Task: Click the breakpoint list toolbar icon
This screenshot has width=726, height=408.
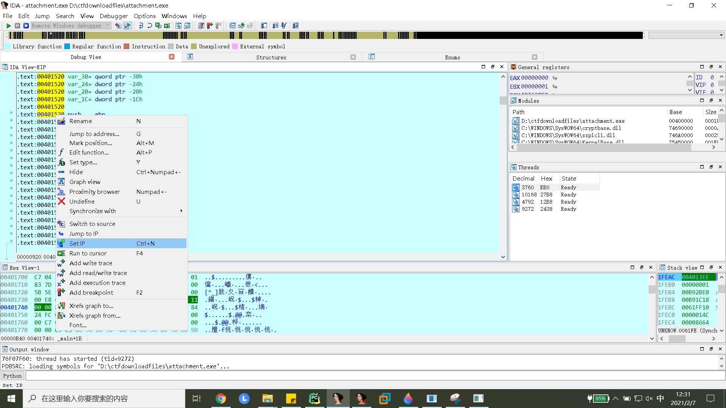Action: [x=201, y=26]
